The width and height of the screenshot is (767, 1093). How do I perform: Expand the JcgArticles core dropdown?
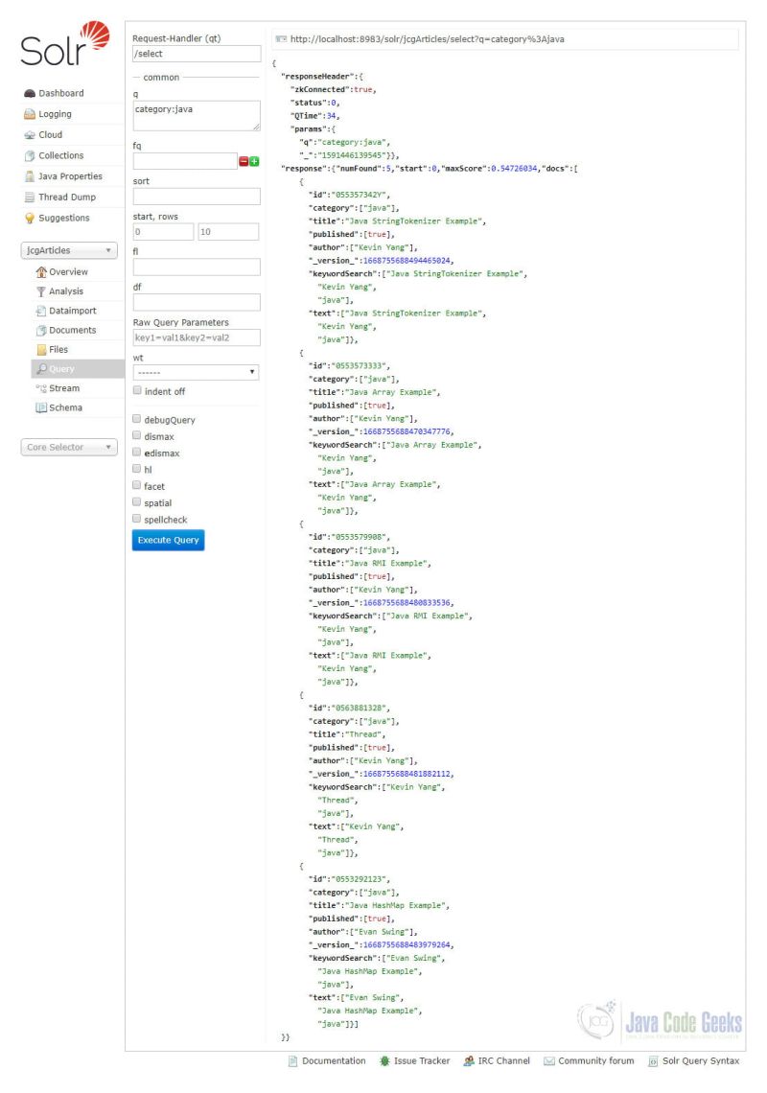(70, 249)
